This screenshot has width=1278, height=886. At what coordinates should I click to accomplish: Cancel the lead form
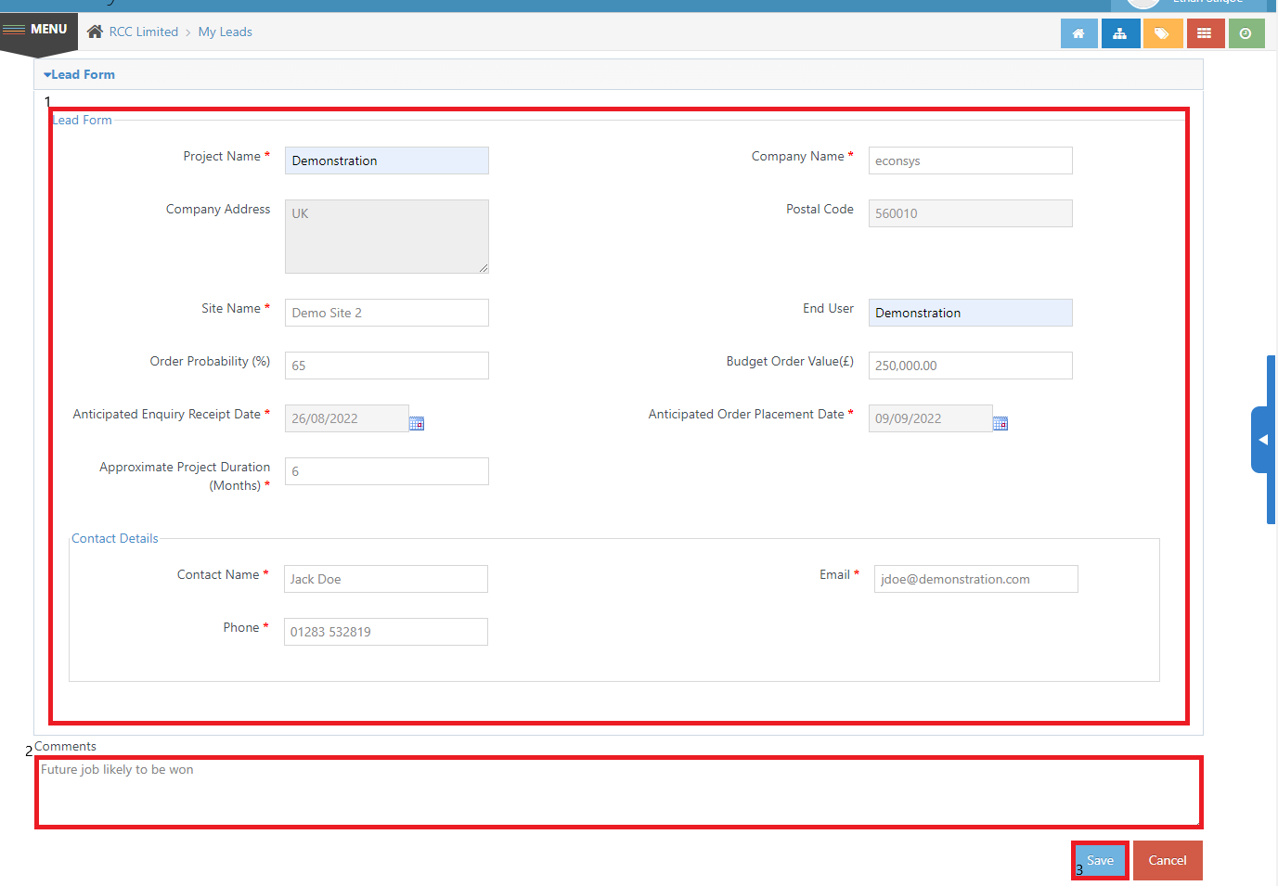pyautogui.click(x=1168, y=861)
